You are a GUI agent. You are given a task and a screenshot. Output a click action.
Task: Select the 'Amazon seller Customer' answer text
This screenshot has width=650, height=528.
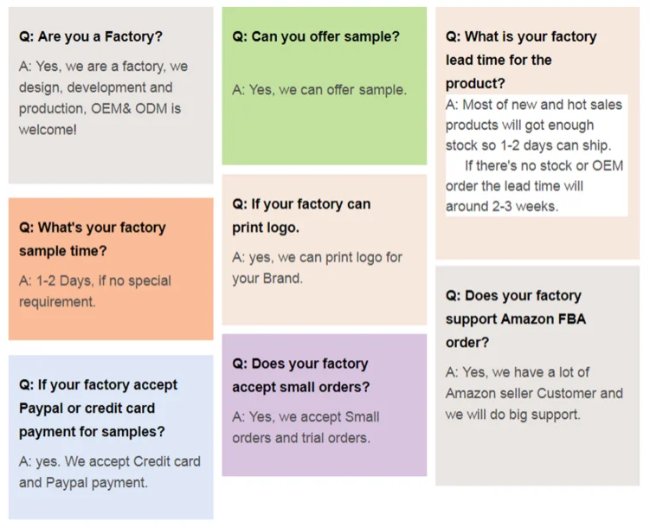pos(534,393)
